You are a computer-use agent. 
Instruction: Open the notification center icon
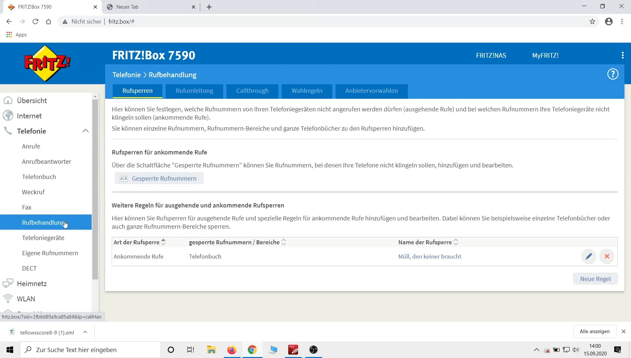618,350
